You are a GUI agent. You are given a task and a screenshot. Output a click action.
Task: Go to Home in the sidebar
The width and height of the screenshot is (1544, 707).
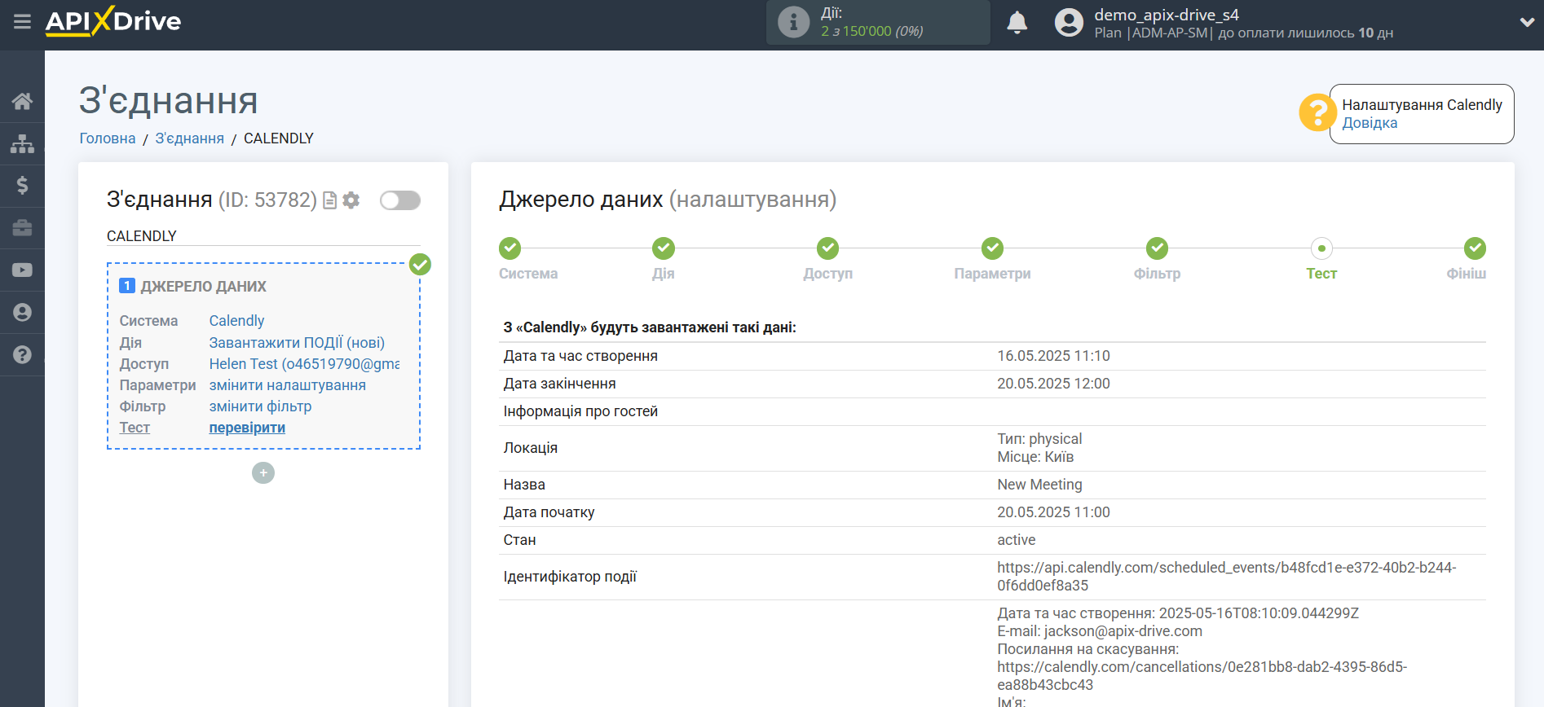(x=22, y=101)
